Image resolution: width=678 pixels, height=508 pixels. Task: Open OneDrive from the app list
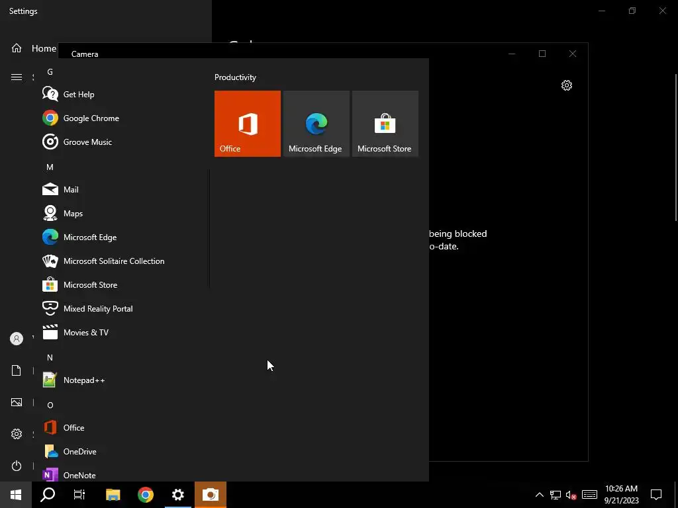click(121, 451)
